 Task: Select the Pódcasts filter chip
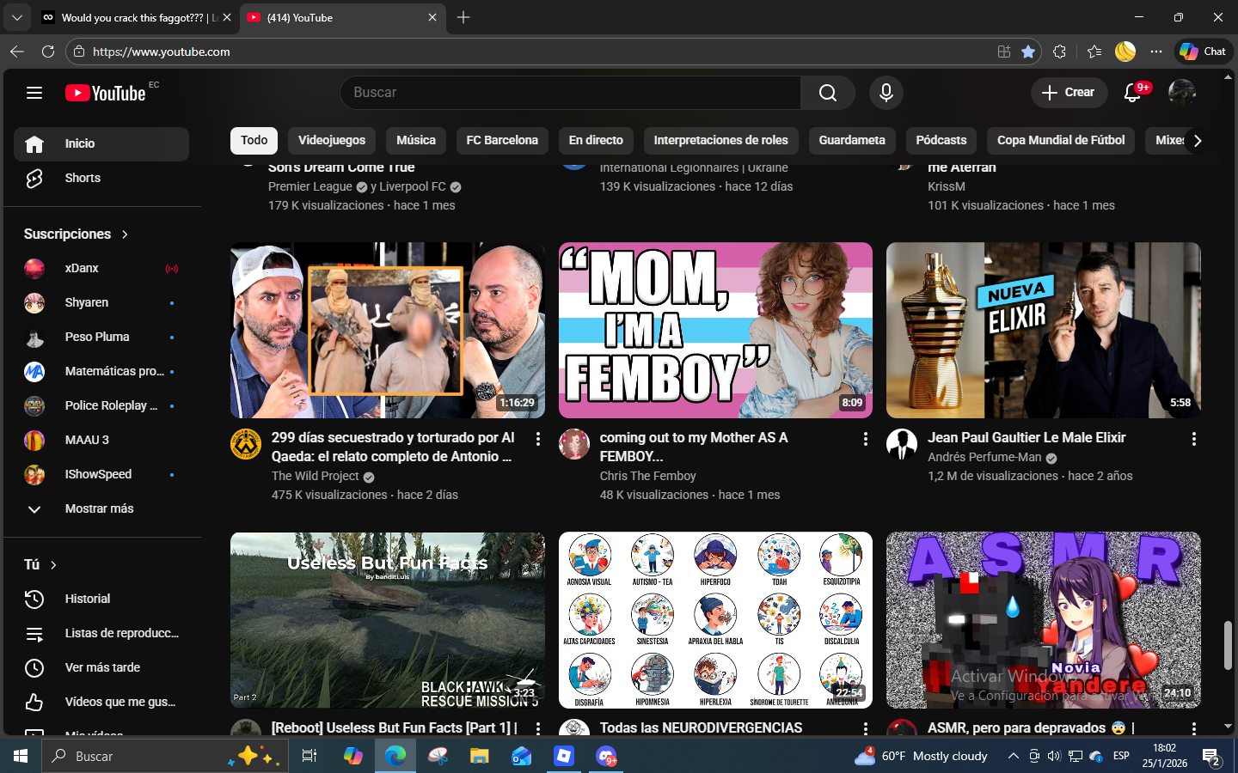(941, 140)
